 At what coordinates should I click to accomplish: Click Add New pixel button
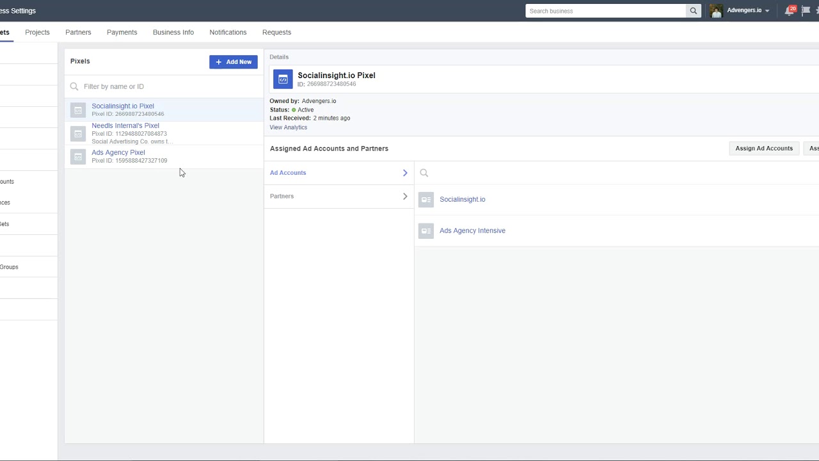[x=234, y=62]
